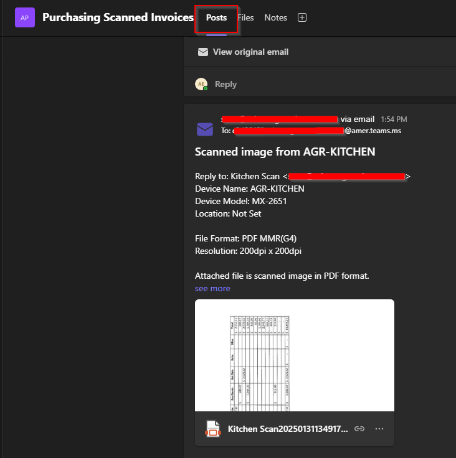The width and height of the screenshot is (456, 458).
Task: Click the Reply to: Kitchen Scan text
Action: pos(237,177)
